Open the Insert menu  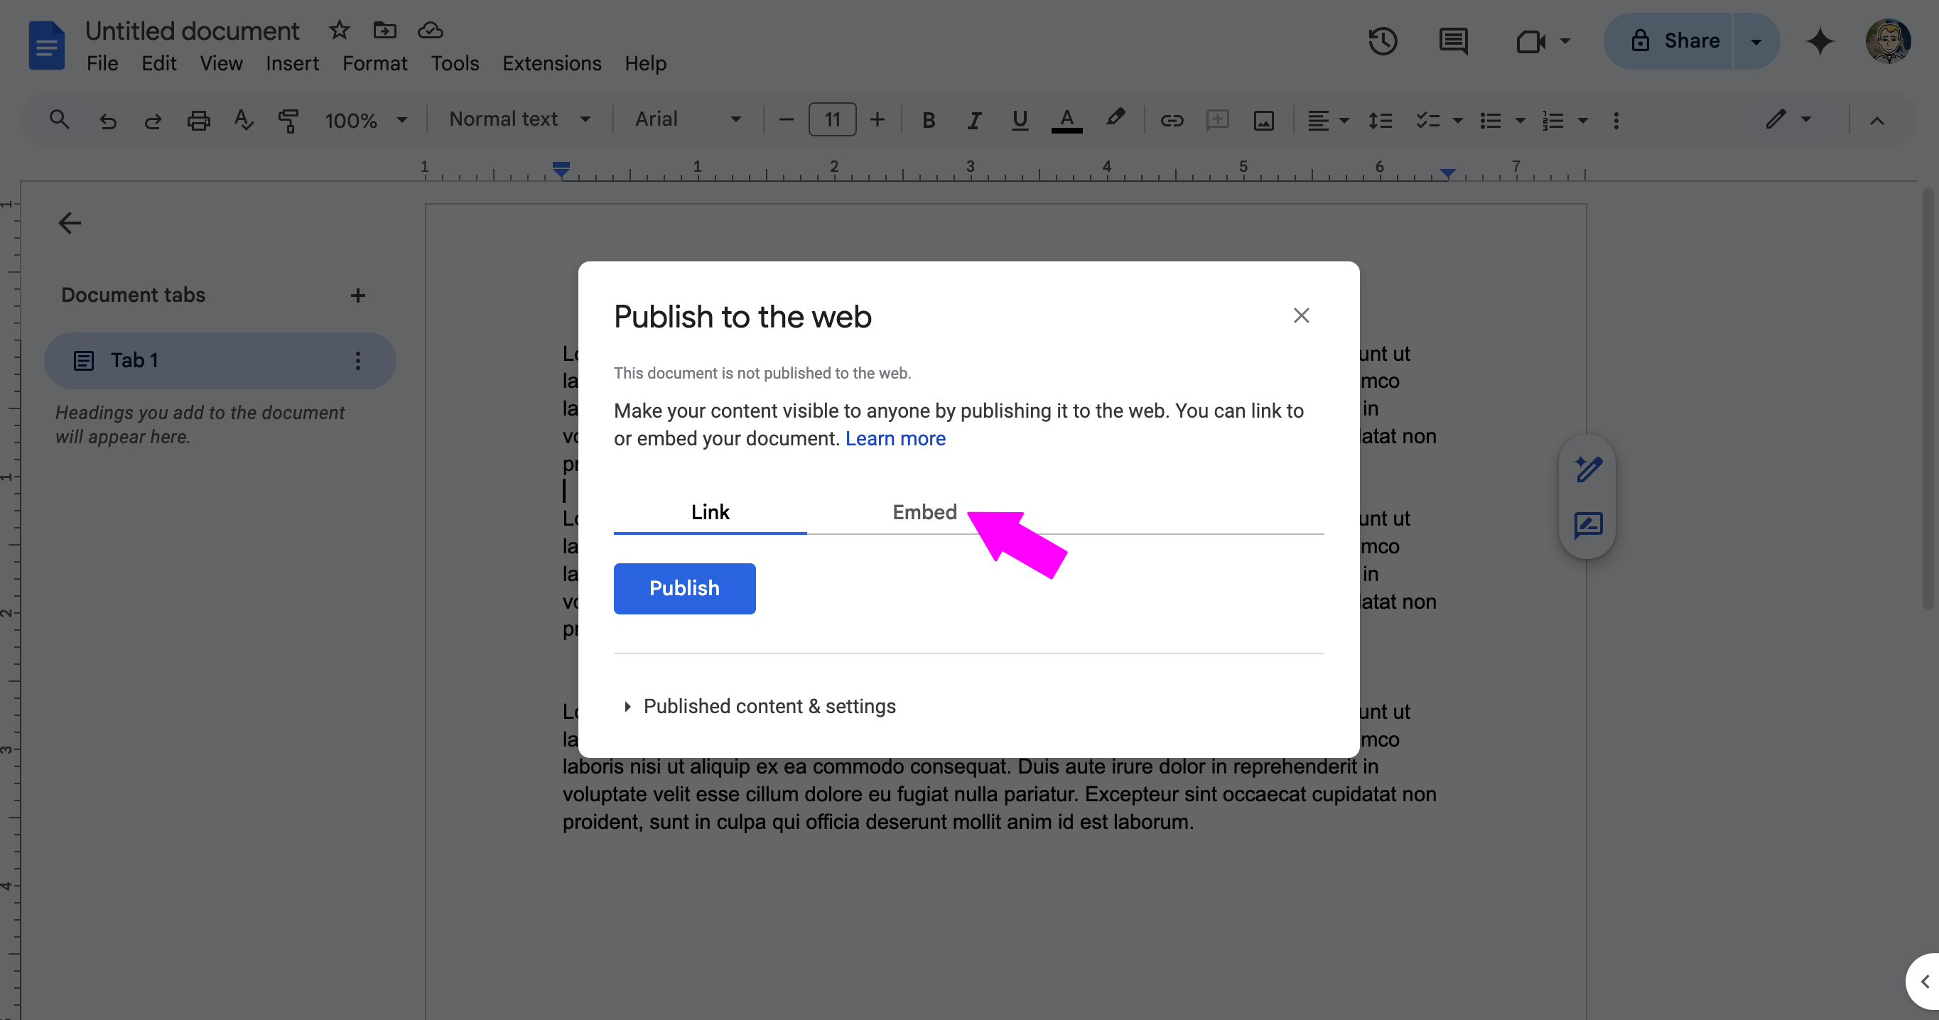[292, 63]
